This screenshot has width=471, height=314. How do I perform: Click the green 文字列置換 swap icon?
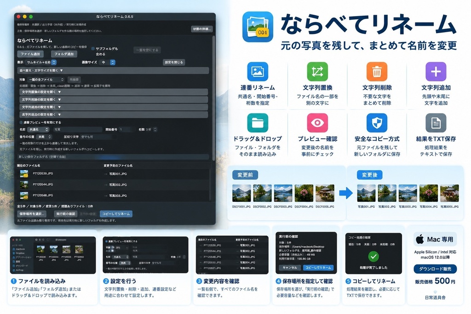pyautogui.click(x=317, y=71)
